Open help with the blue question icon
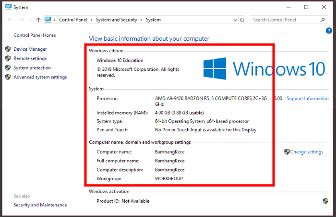Screen dimensions: 336x217 tap(329, 31)
